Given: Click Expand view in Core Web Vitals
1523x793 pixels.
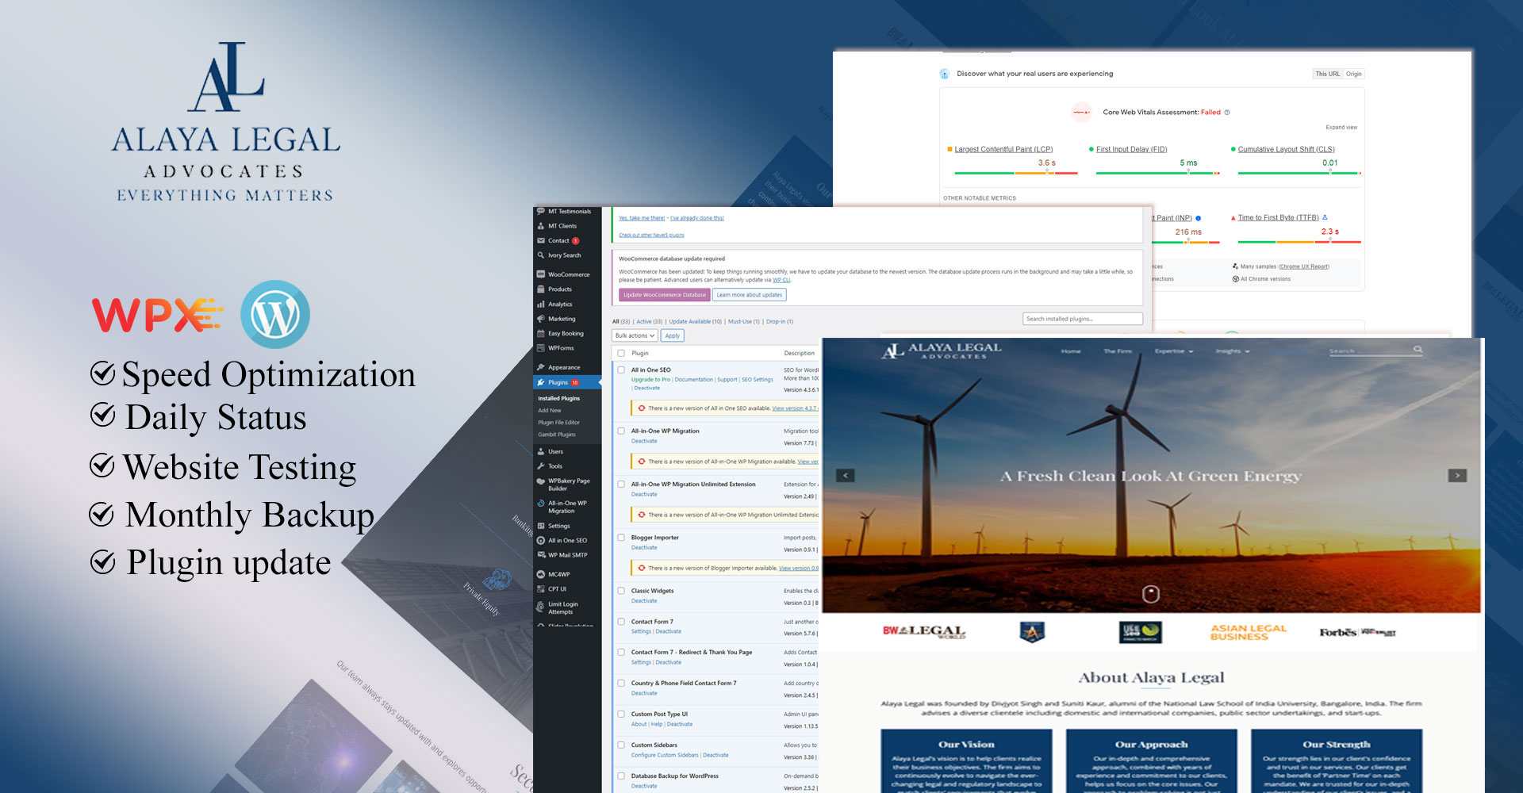Looking at the screenshot, I should point(1341,128).
